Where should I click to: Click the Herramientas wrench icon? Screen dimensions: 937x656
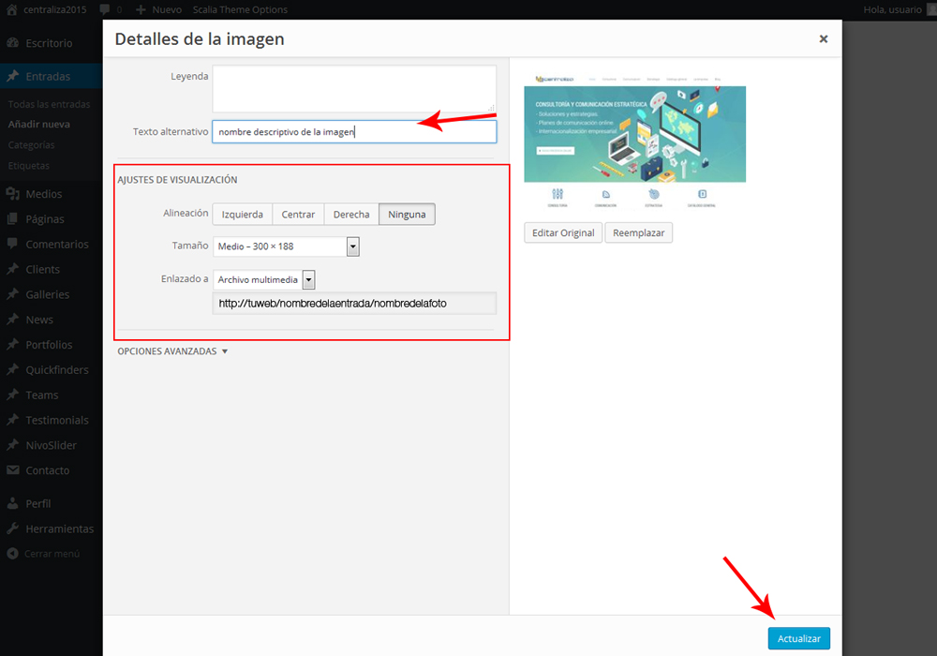coord(13,529)
